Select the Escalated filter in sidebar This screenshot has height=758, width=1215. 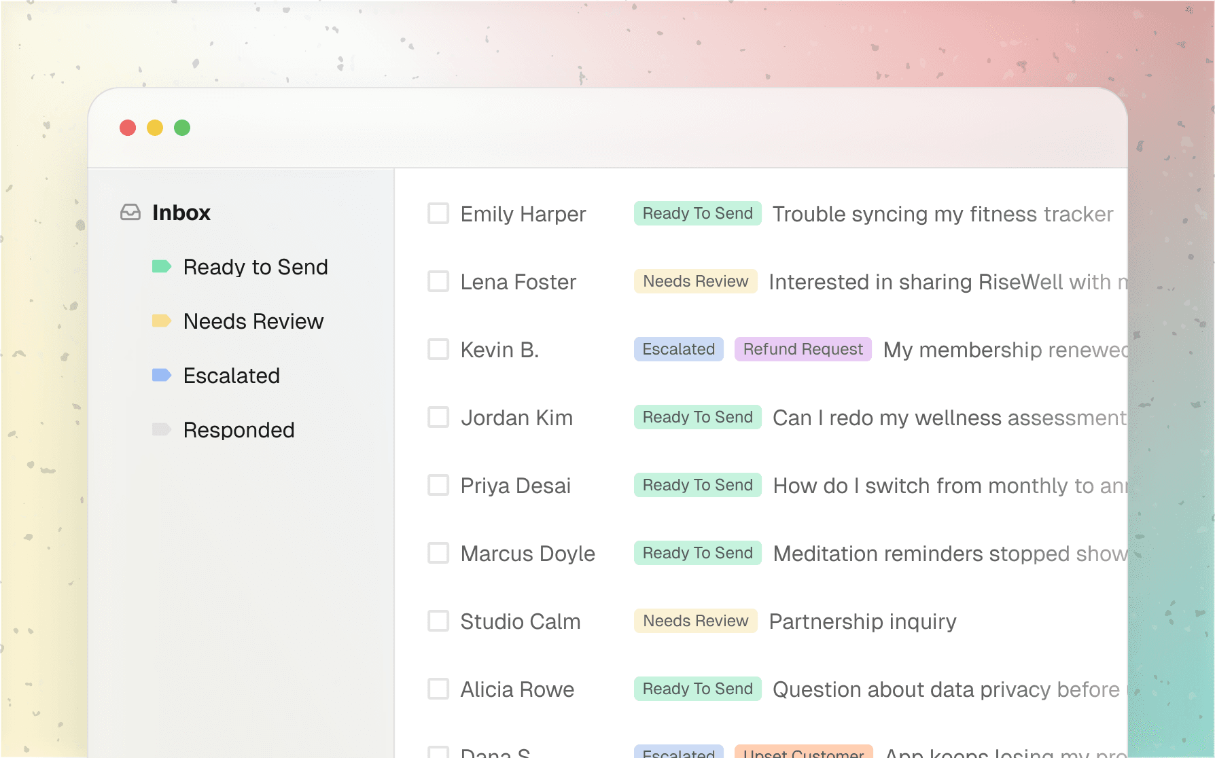[x=231, y=375]
